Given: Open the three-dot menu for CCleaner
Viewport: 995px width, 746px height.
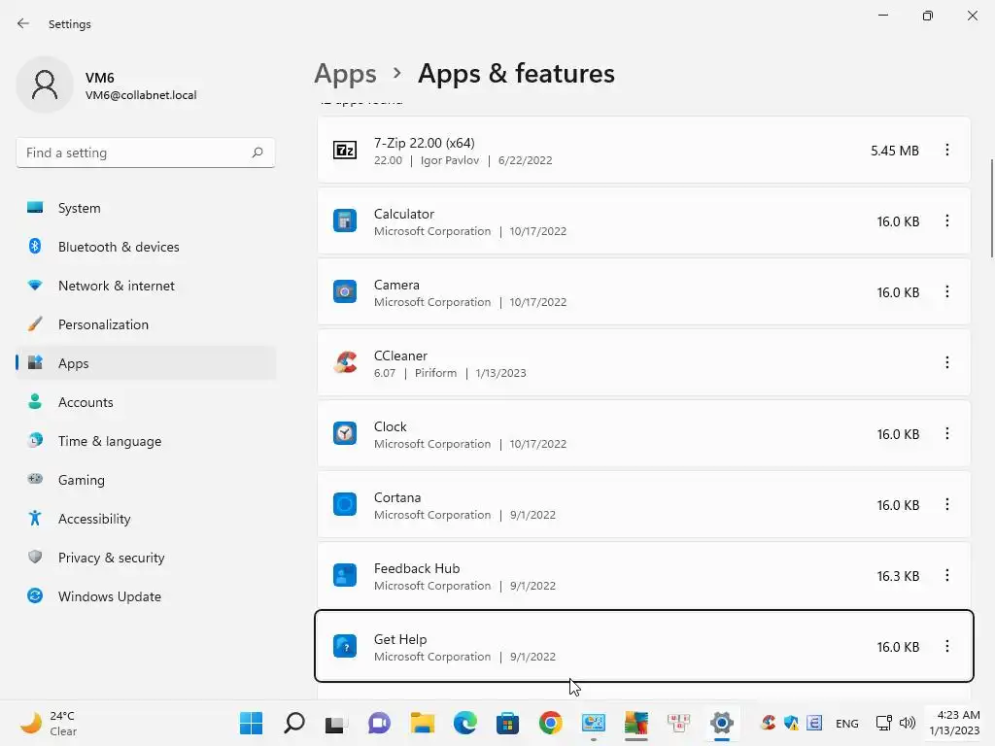Looking at the screenshot, I should click(946, 362).
